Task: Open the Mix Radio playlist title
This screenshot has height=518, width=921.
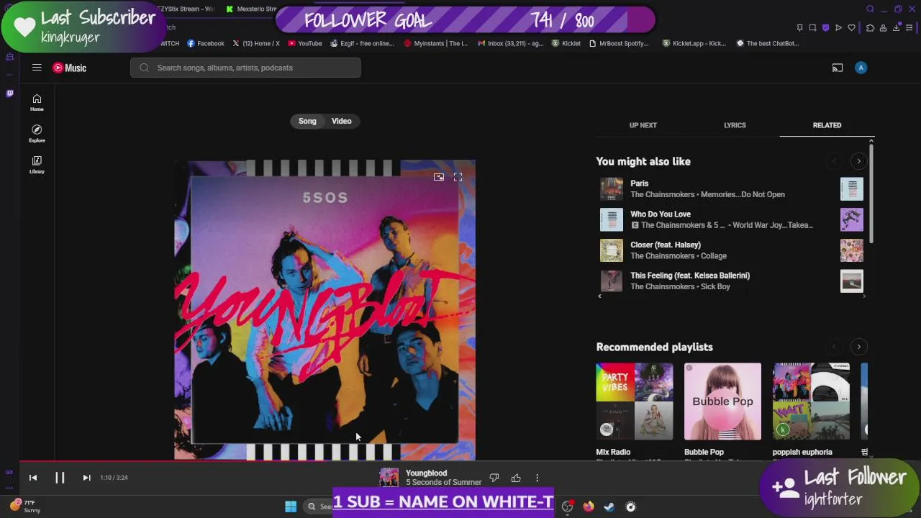Action: [x=613, y=452]
